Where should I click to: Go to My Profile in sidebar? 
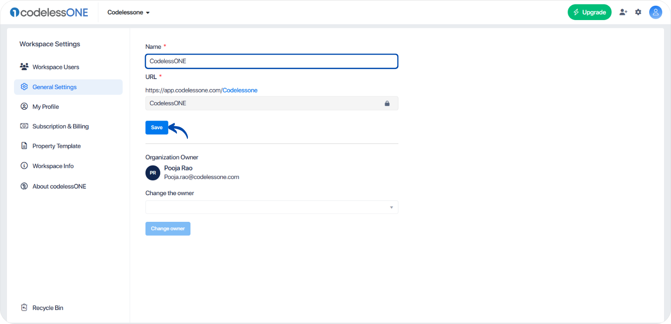coord(68,107)
